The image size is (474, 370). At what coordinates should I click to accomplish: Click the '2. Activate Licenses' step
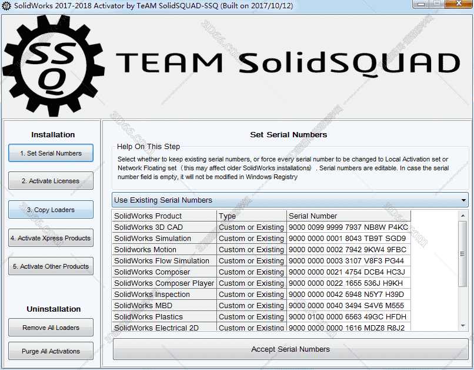coord(51,181)
